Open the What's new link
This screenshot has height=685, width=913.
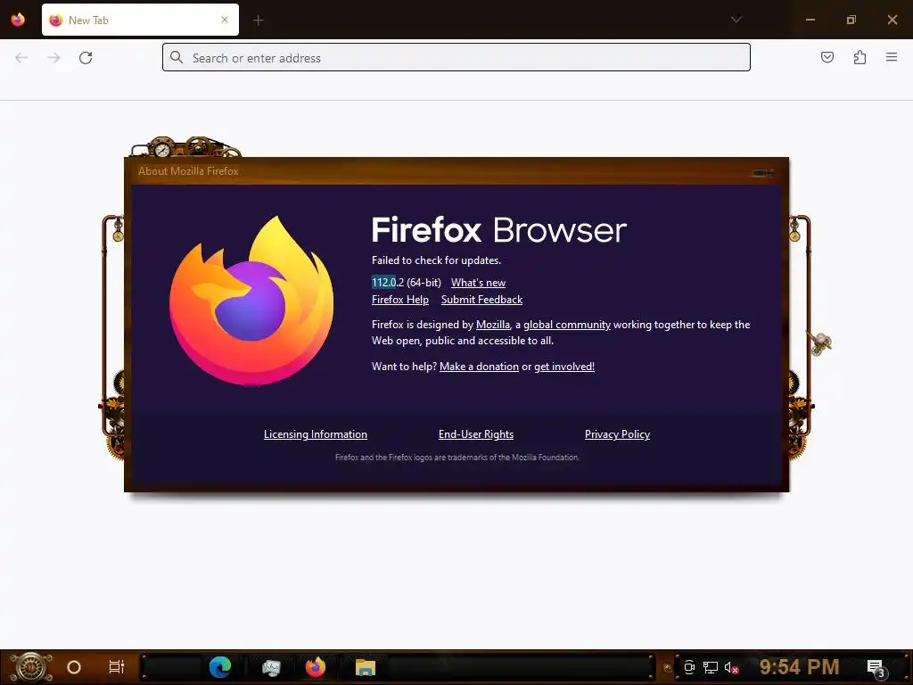click(x=478, y=283)
